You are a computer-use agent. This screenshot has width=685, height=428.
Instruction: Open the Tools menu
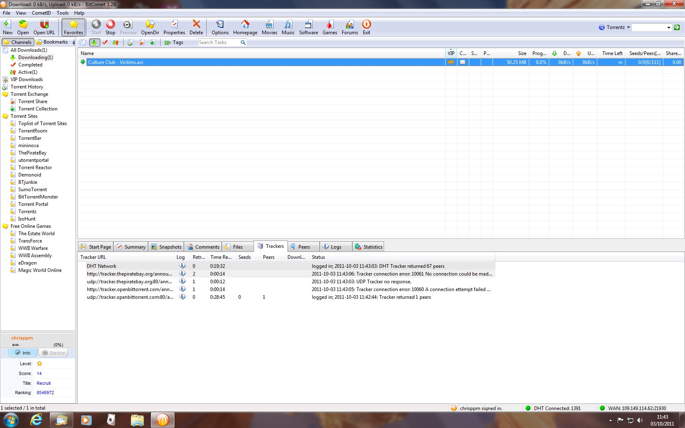click(62, 13)
